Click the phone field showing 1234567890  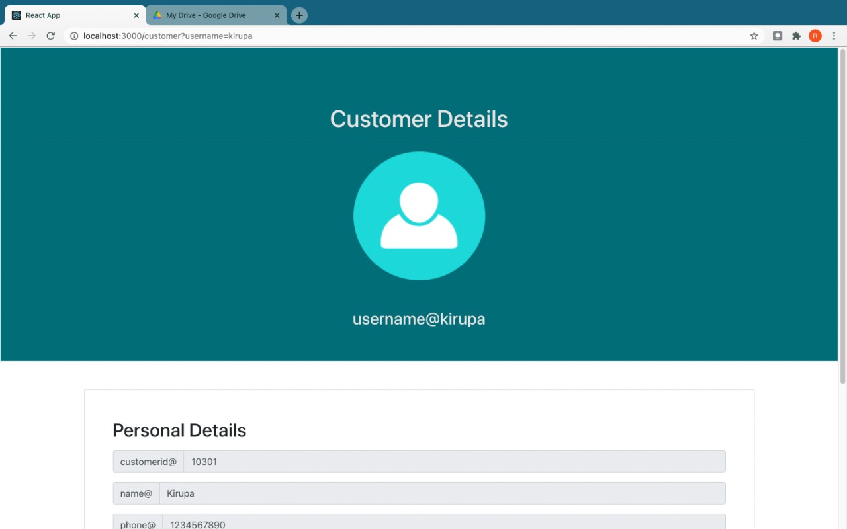pos(443,522)
